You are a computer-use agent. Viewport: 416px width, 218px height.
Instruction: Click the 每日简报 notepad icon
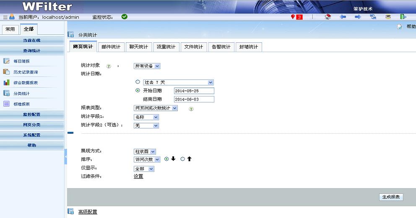tap(6, 61)
